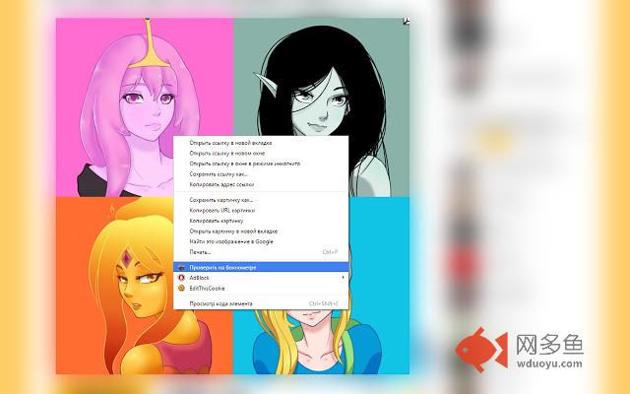
Task: Select Копировать адрес ссылки
Action: 260,184
